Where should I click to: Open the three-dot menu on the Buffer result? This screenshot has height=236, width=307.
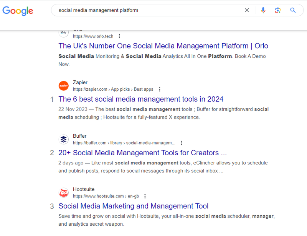point(182,143)
